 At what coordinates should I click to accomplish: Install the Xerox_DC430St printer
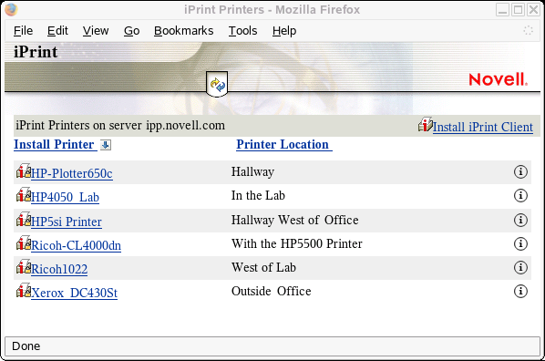pos(74,293)
